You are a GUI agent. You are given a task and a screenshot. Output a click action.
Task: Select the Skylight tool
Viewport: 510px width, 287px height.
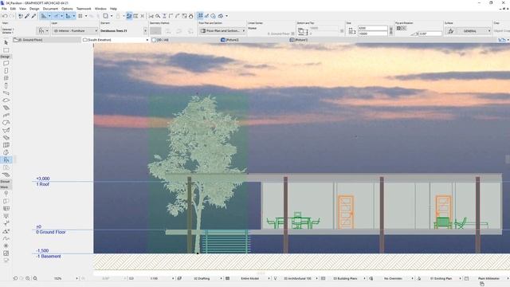click(6, 138)
